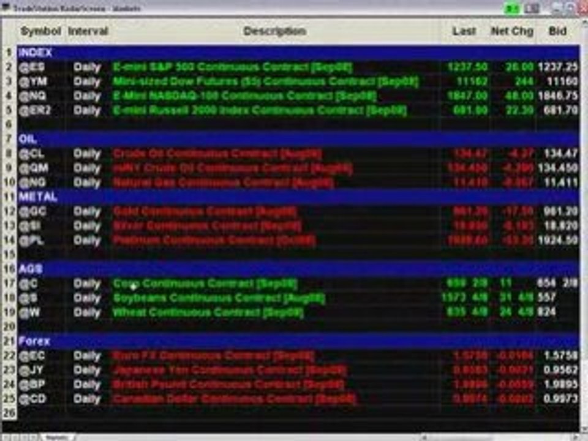Click the Corn Continuous Contract description
The width and height of the screenshot is (588, 441).
click(205, 284)
